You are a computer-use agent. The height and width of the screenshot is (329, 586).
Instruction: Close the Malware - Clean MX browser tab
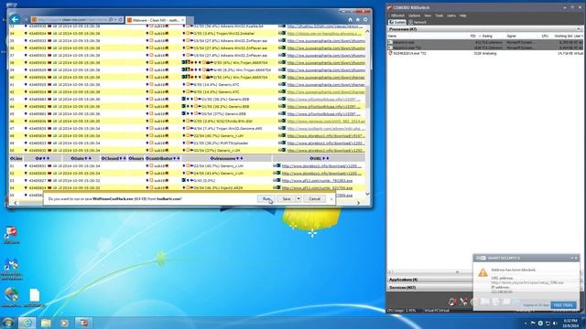183,20
